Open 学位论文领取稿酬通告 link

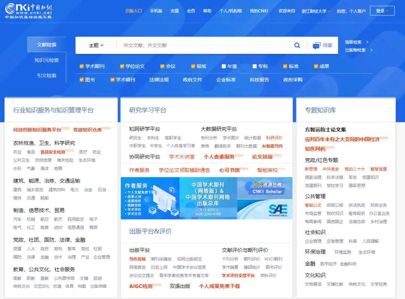tap(184, 170)
